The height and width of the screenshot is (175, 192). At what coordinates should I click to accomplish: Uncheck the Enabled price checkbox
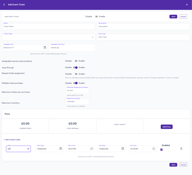coord(161,150)
